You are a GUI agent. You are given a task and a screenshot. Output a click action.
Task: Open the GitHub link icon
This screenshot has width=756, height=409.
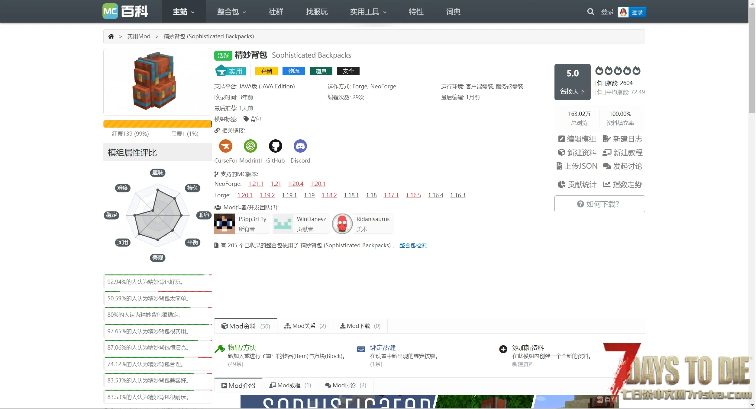coord(275,146)
